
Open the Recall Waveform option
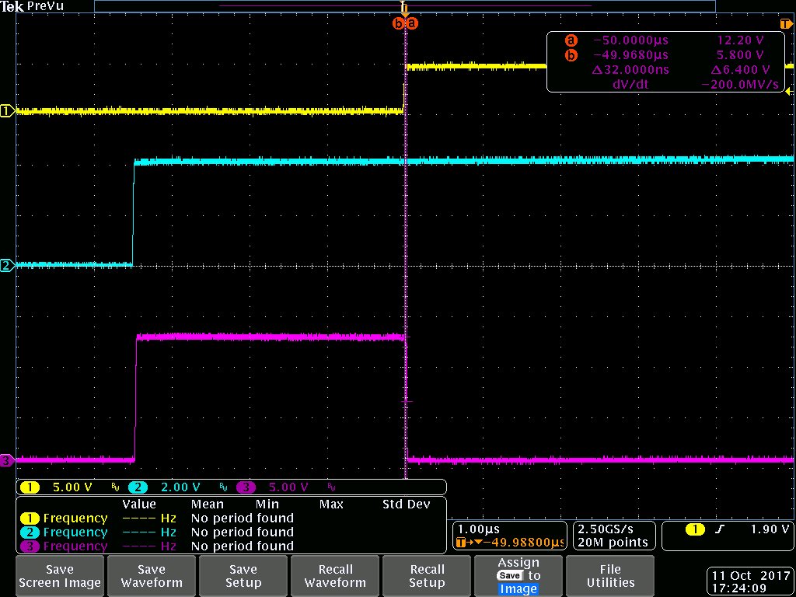point(335,575)
